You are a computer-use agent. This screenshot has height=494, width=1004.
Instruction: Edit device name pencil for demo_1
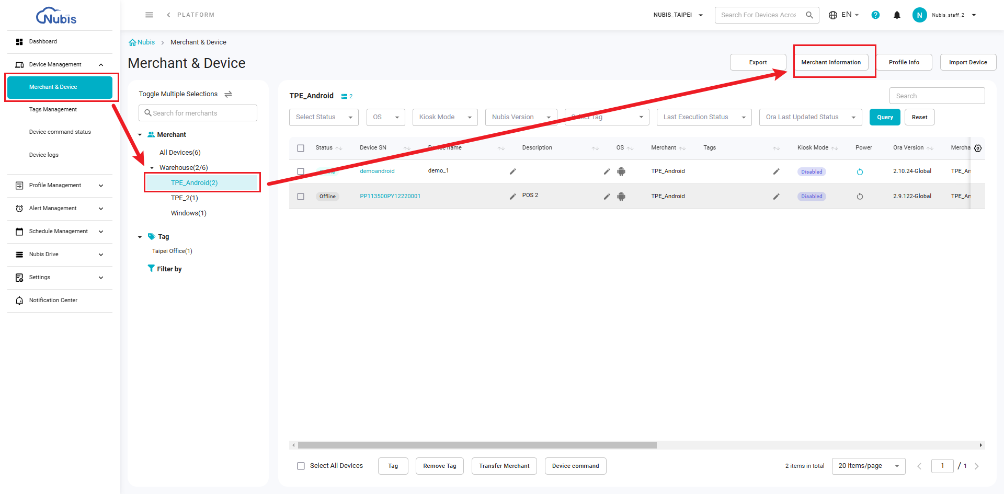tap(513, 171)
